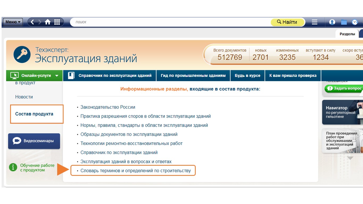Open the hamburger list menu icon
The image size is (363, 204).
pyautogui.click(x=315, y=22)
